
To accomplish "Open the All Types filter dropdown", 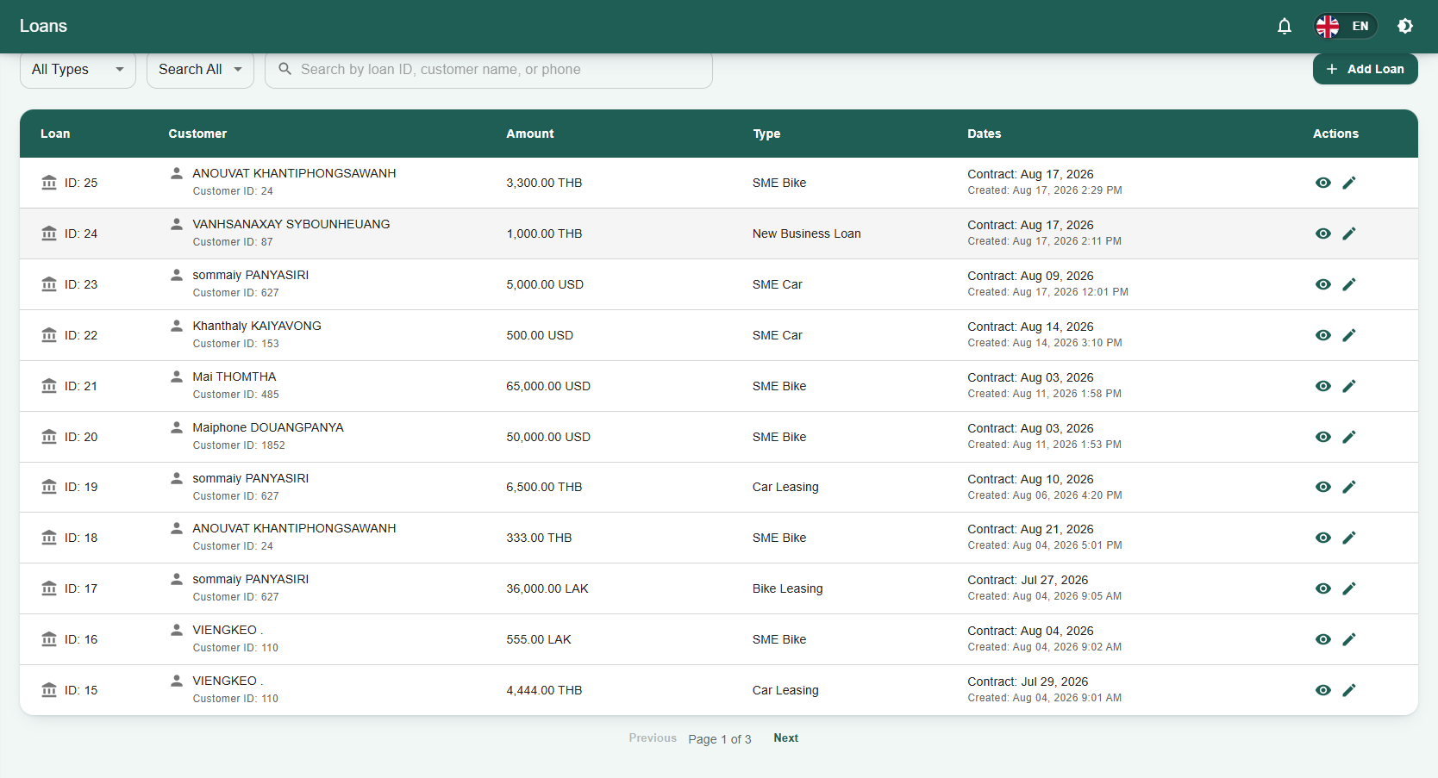I will pyautogui.click(x=78, y=69).
